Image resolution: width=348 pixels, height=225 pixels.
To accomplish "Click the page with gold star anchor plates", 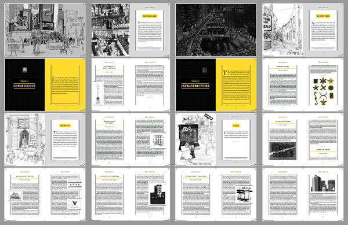I will click(x=323, y=84).
